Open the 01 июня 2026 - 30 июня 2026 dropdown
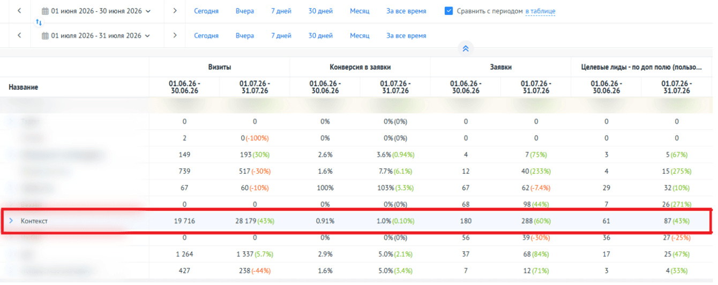The image size is (718, 285). 96,11
